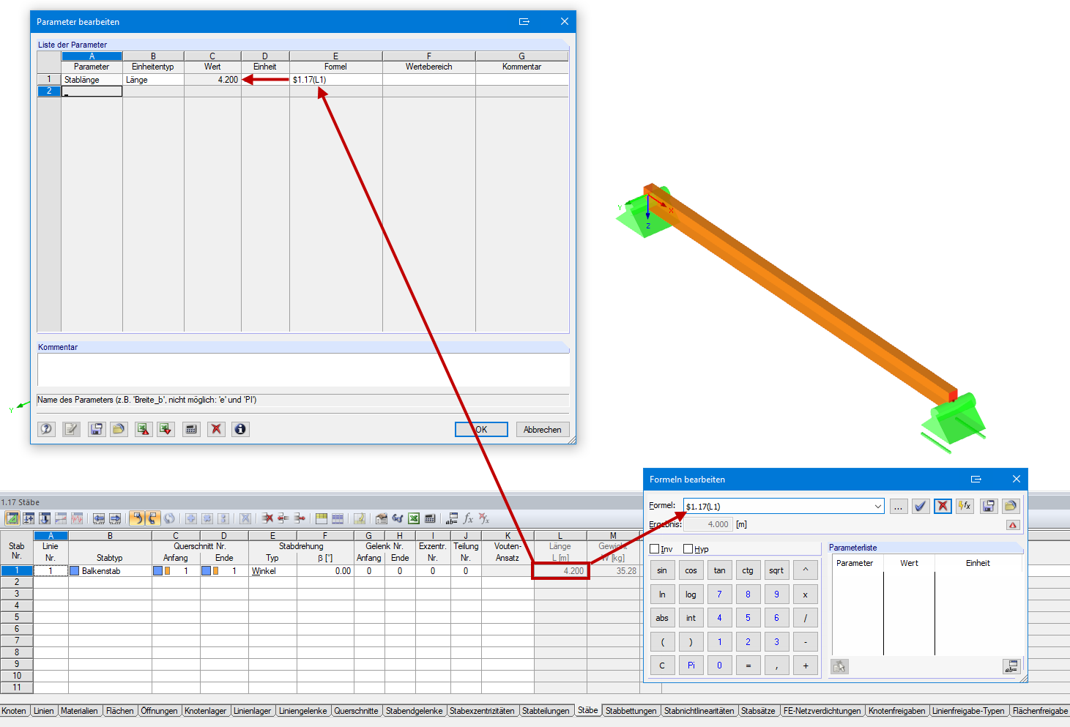Viewport: 1070px width, 727px height.
Task: Click the 4.200 Länge cell in Stäbe table
Action: [560, 571]
